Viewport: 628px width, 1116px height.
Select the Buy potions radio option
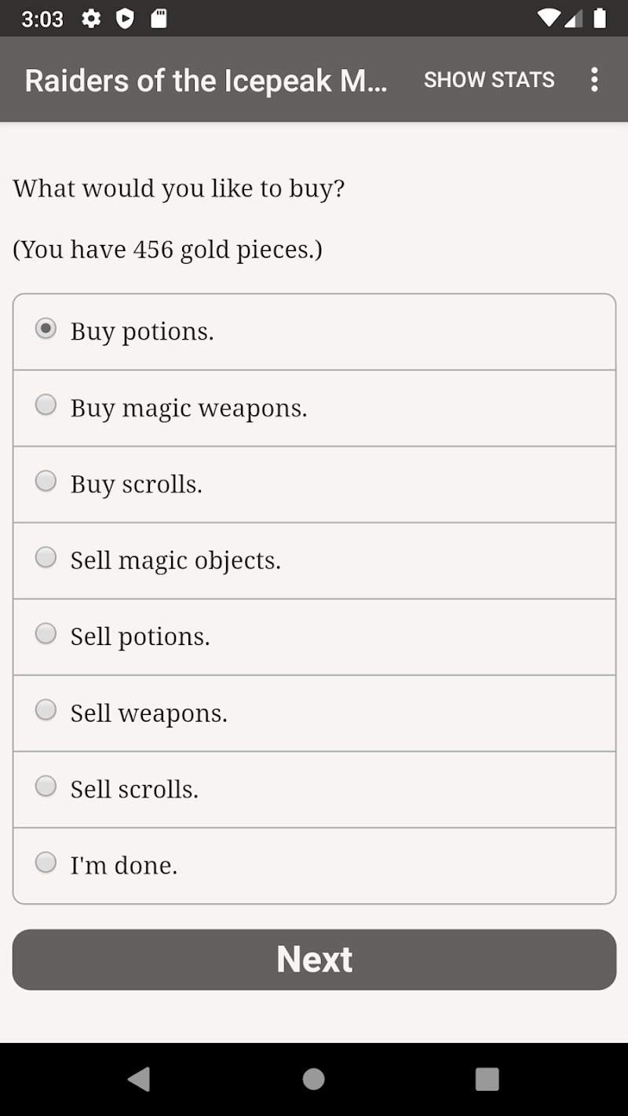pos(46,329)
